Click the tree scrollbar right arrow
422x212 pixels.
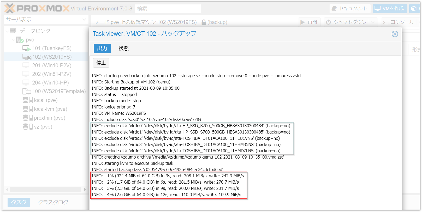(85, 190)
